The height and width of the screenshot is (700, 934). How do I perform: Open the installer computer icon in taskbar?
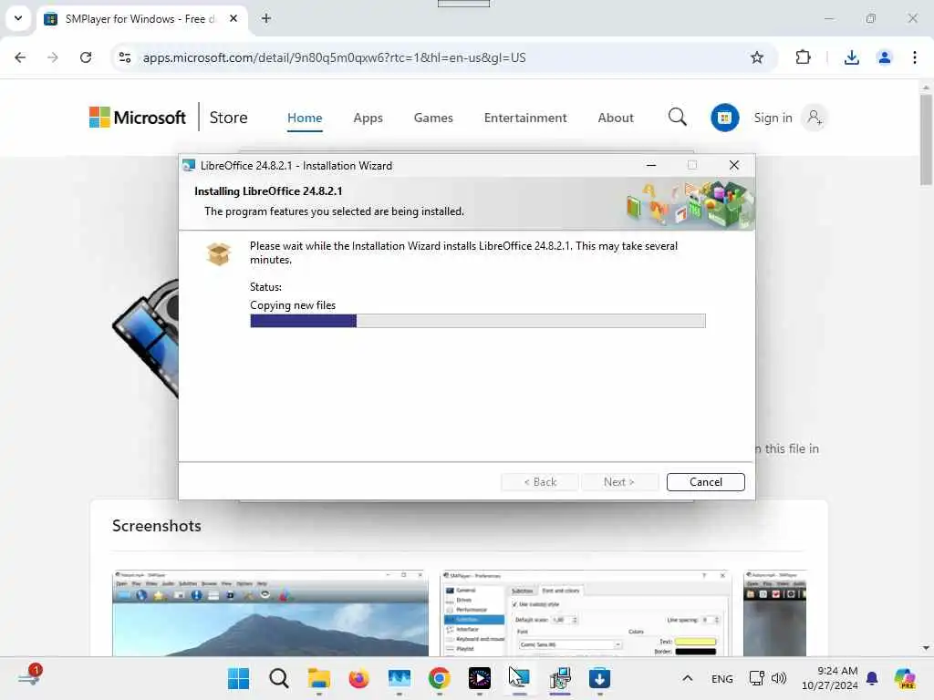560,678
